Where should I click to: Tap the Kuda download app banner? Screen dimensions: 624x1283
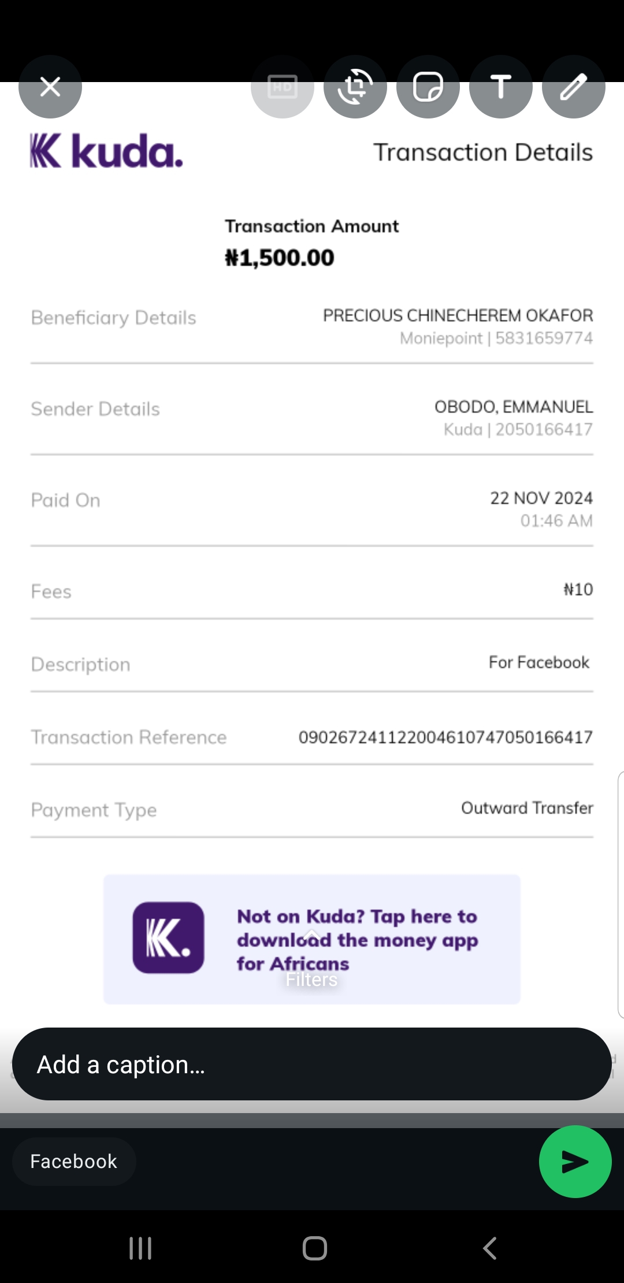tap(357, 940)
